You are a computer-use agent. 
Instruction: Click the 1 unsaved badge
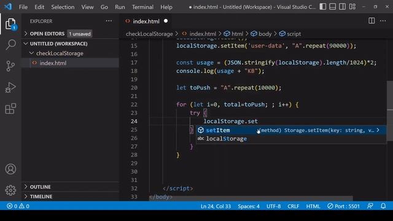[x=80, y=34]
